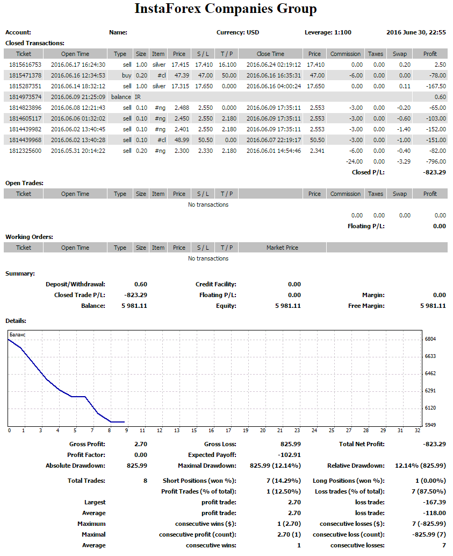The height and width of the screenshot is (556, 453).
Task: Click the "Leverage: 1:100" text
Action: [x=328, y=33]
